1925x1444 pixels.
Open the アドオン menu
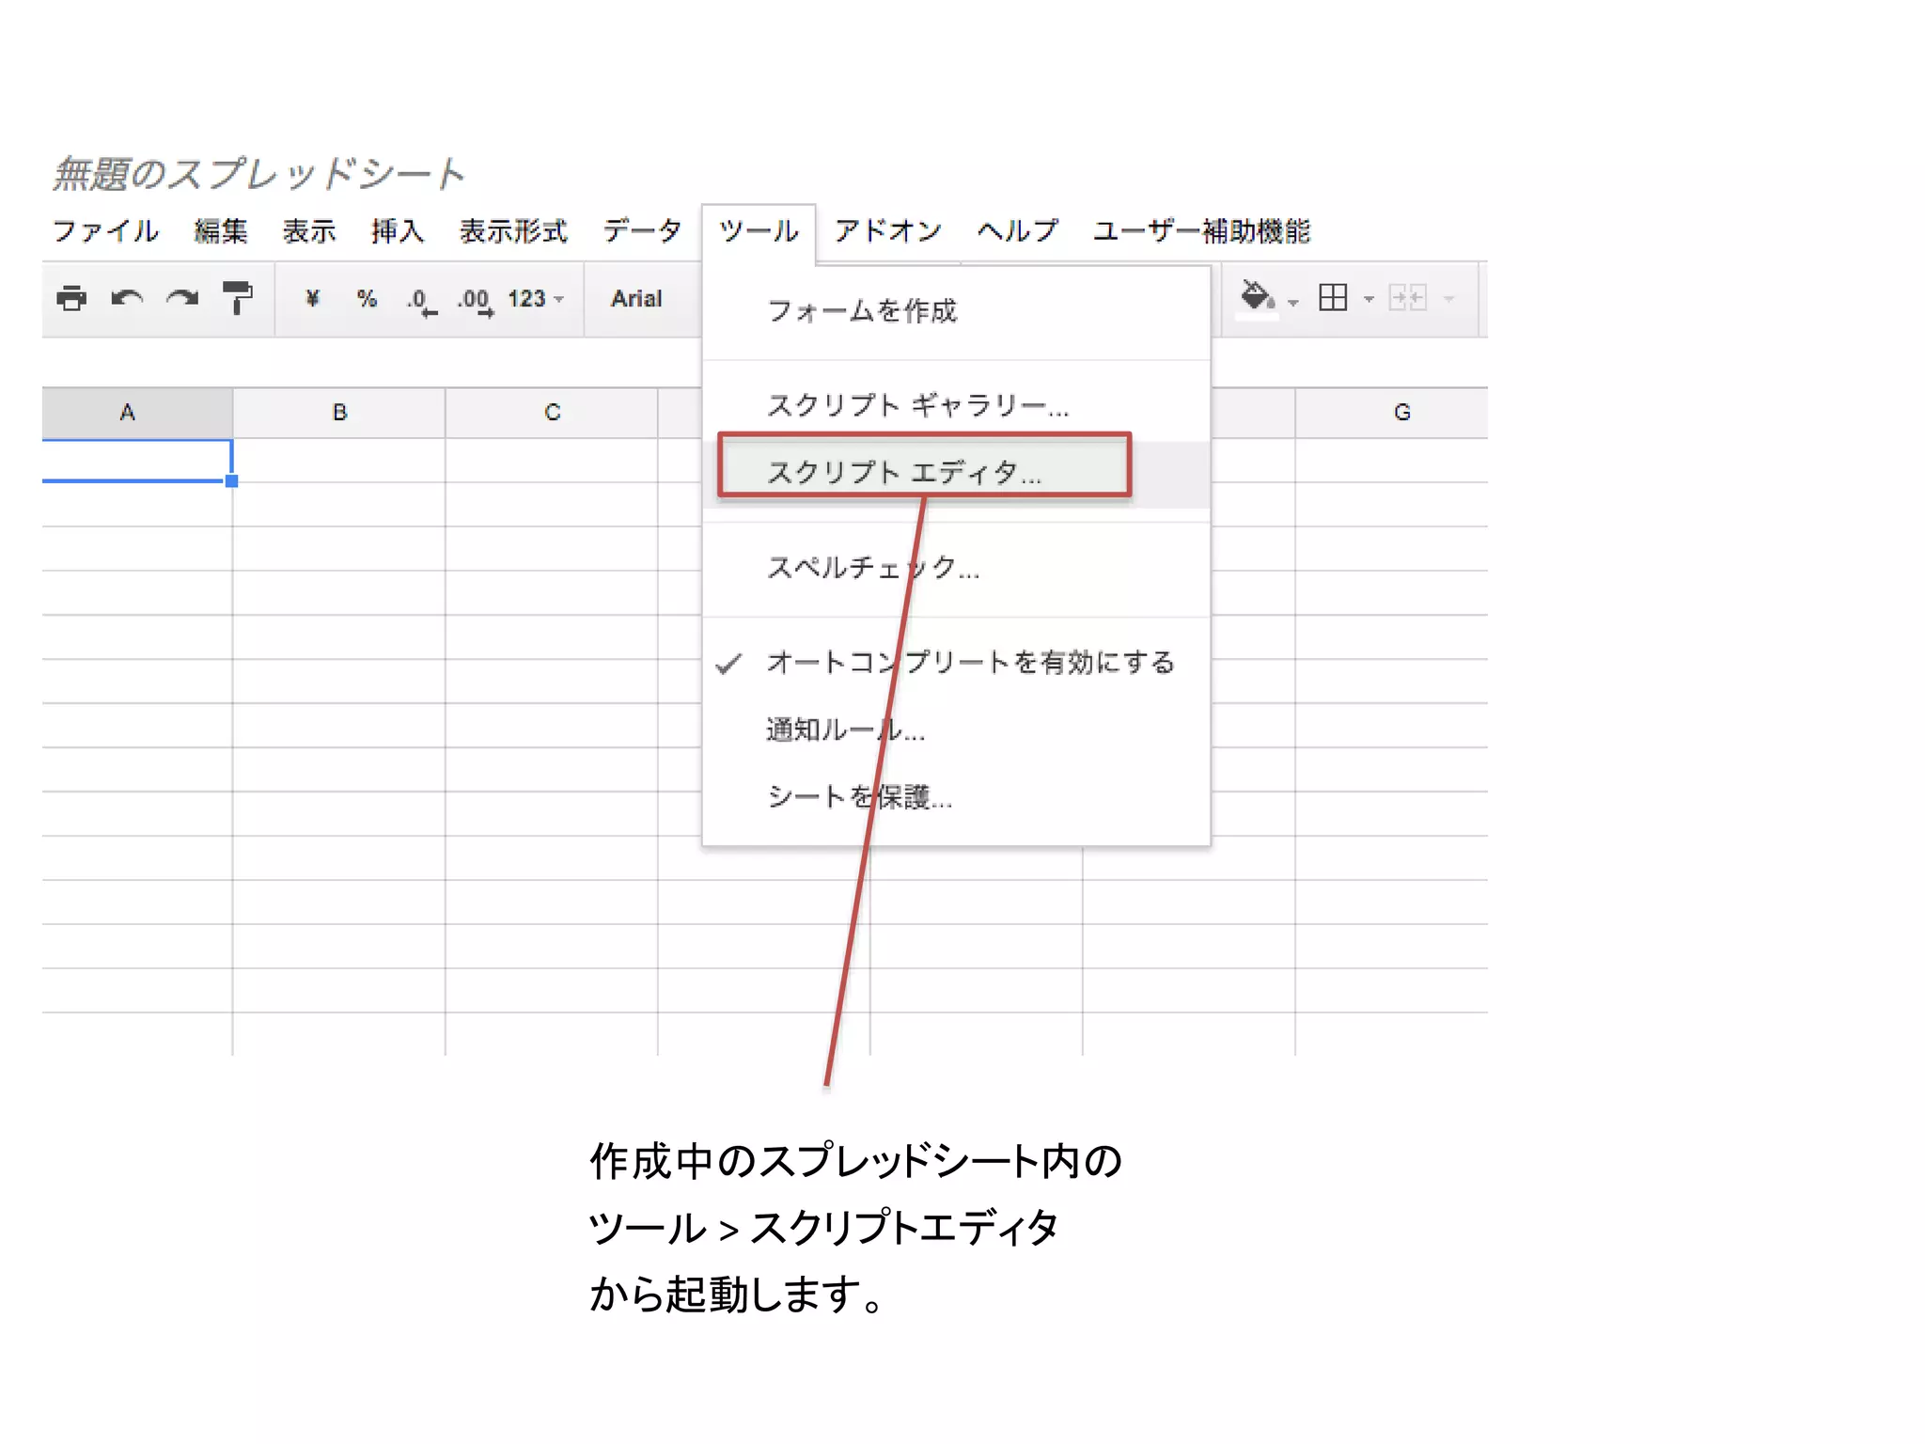tap(888, 231)
